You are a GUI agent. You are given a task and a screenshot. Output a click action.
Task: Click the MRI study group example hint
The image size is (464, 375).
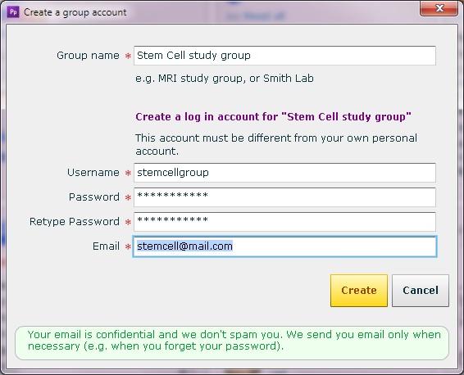[x=225, y=79]
